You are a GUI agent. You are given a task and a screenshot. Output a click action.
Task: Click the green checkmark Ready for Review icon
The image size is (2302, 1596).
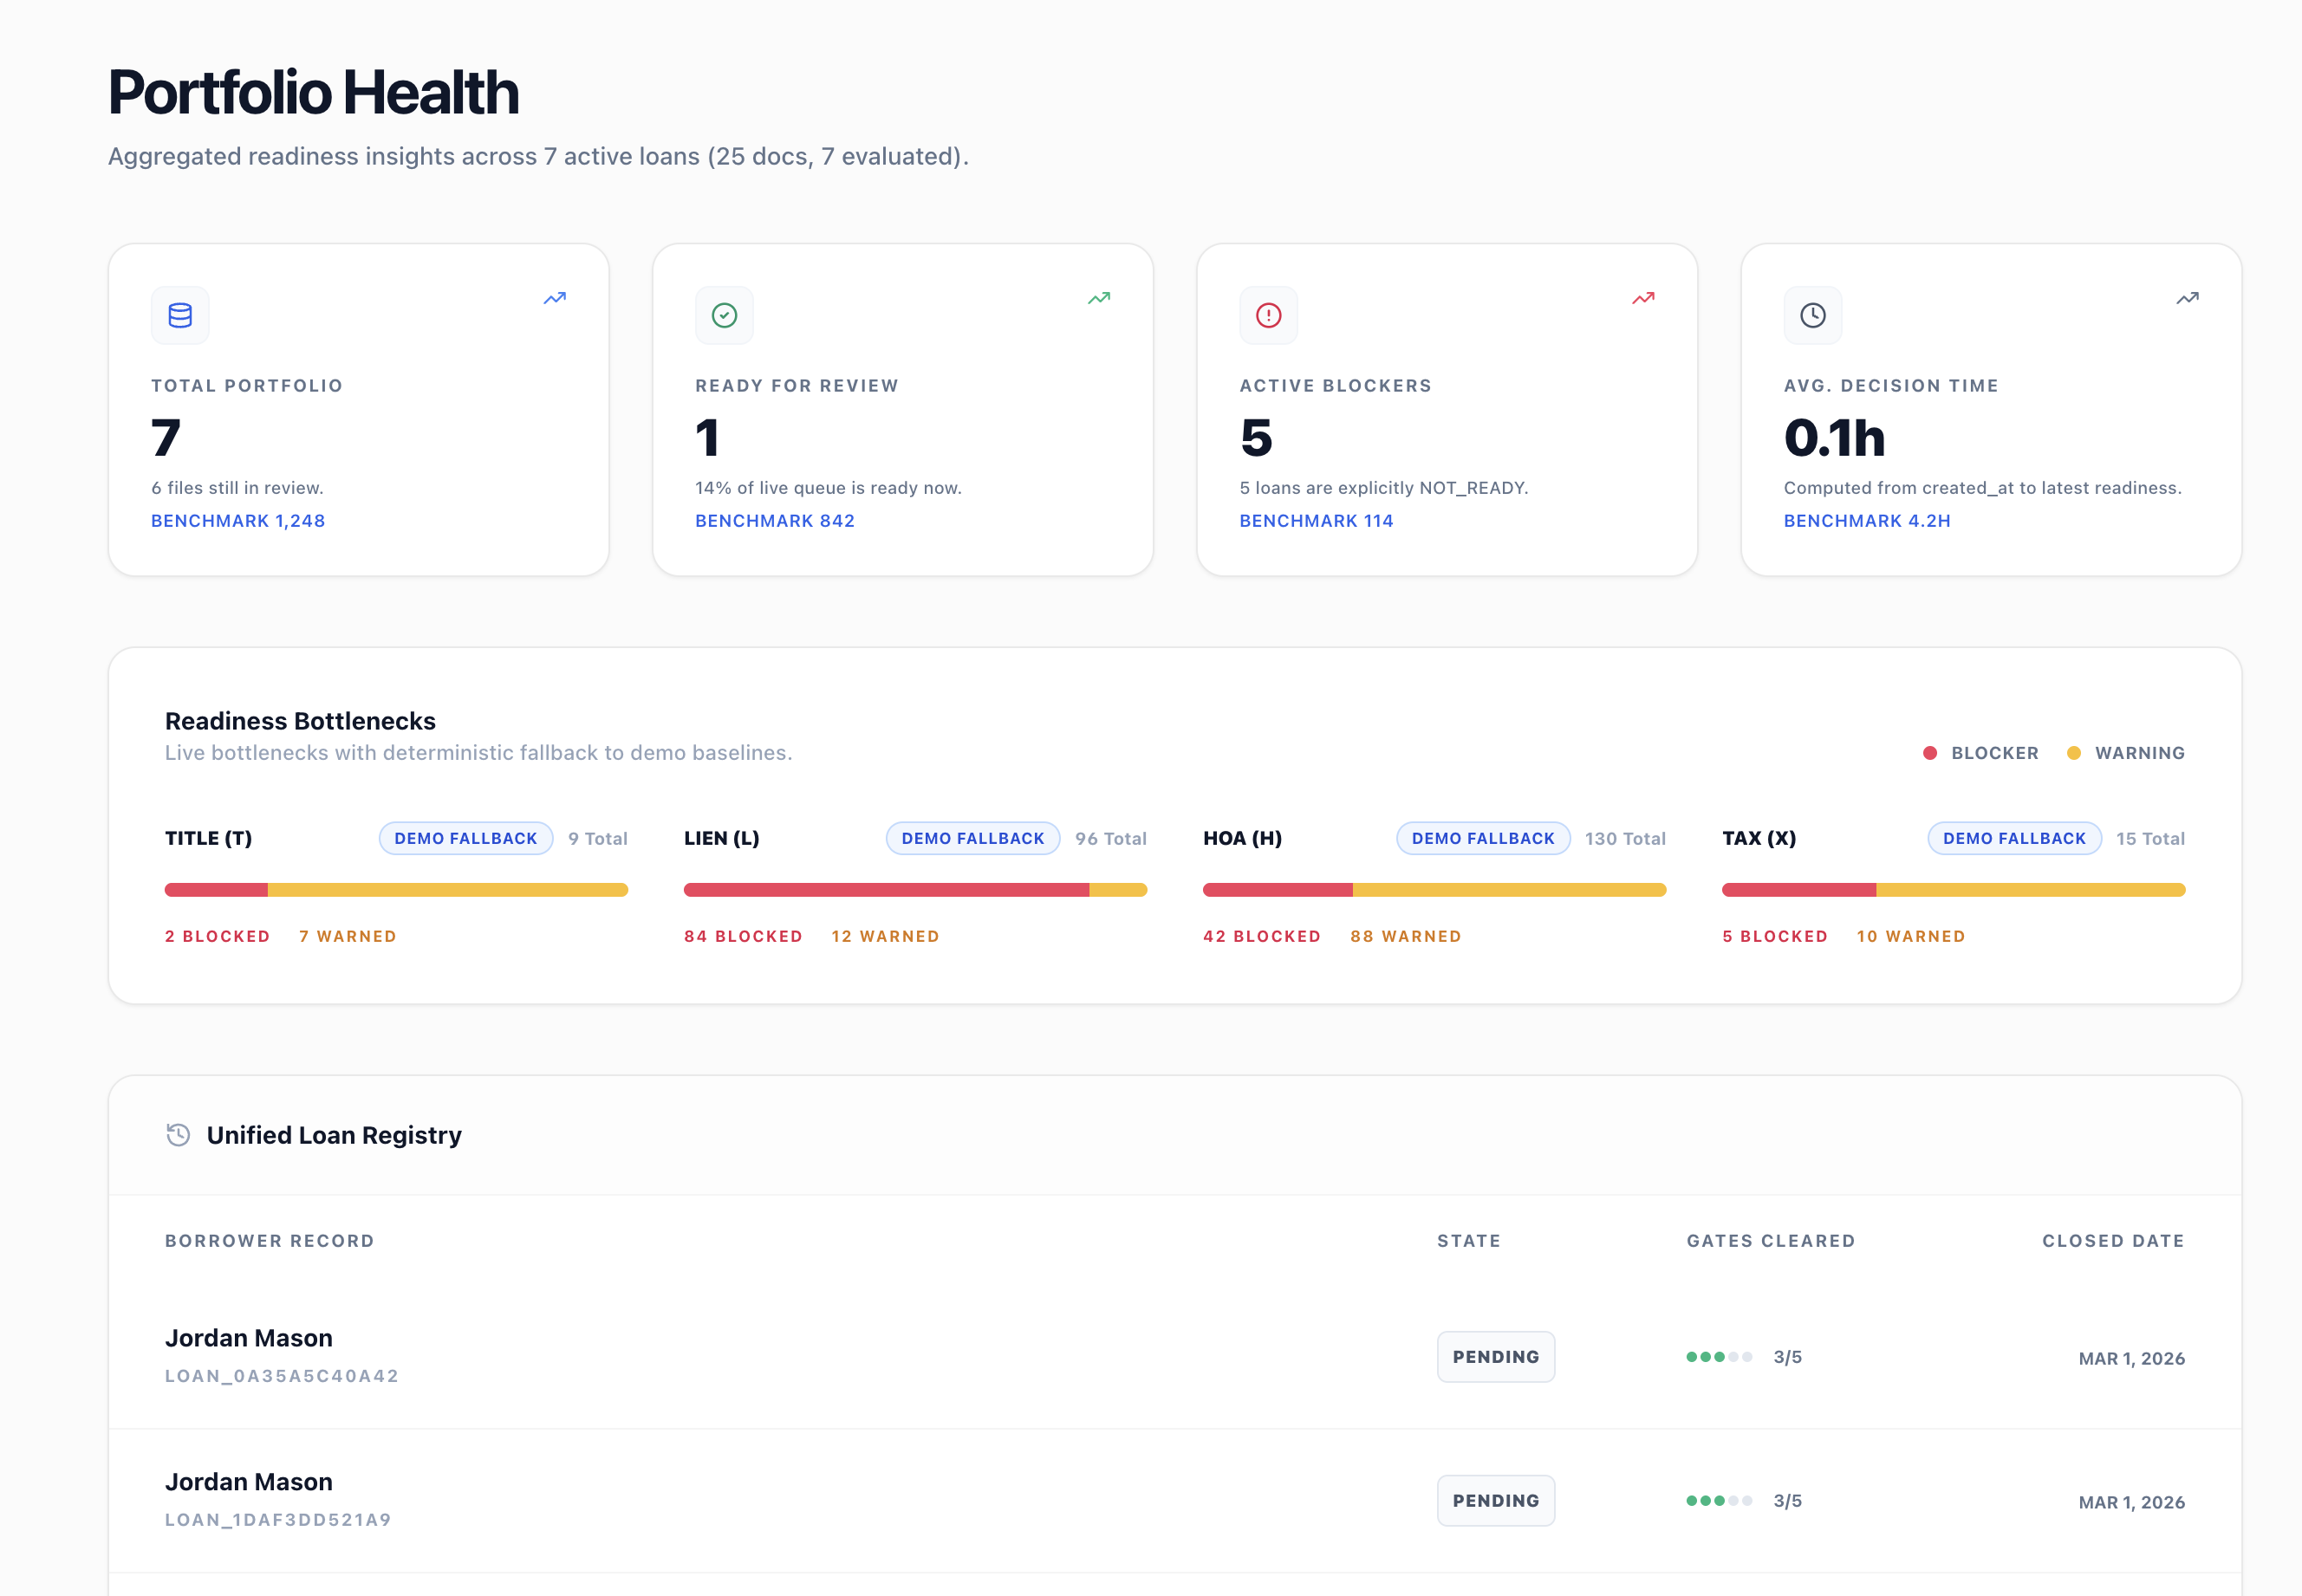click(724, 316)
